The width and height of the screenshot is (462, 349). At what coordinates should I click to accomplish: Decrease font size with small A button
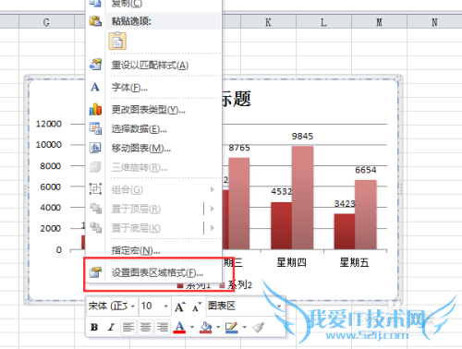pos(197,307)
